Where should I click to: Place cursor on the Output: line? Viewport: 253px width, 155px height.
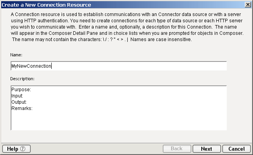coord(19,102)
